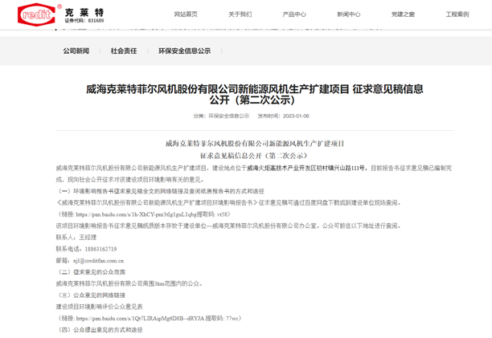Click the phone number 18863162719

click(100, 249)
